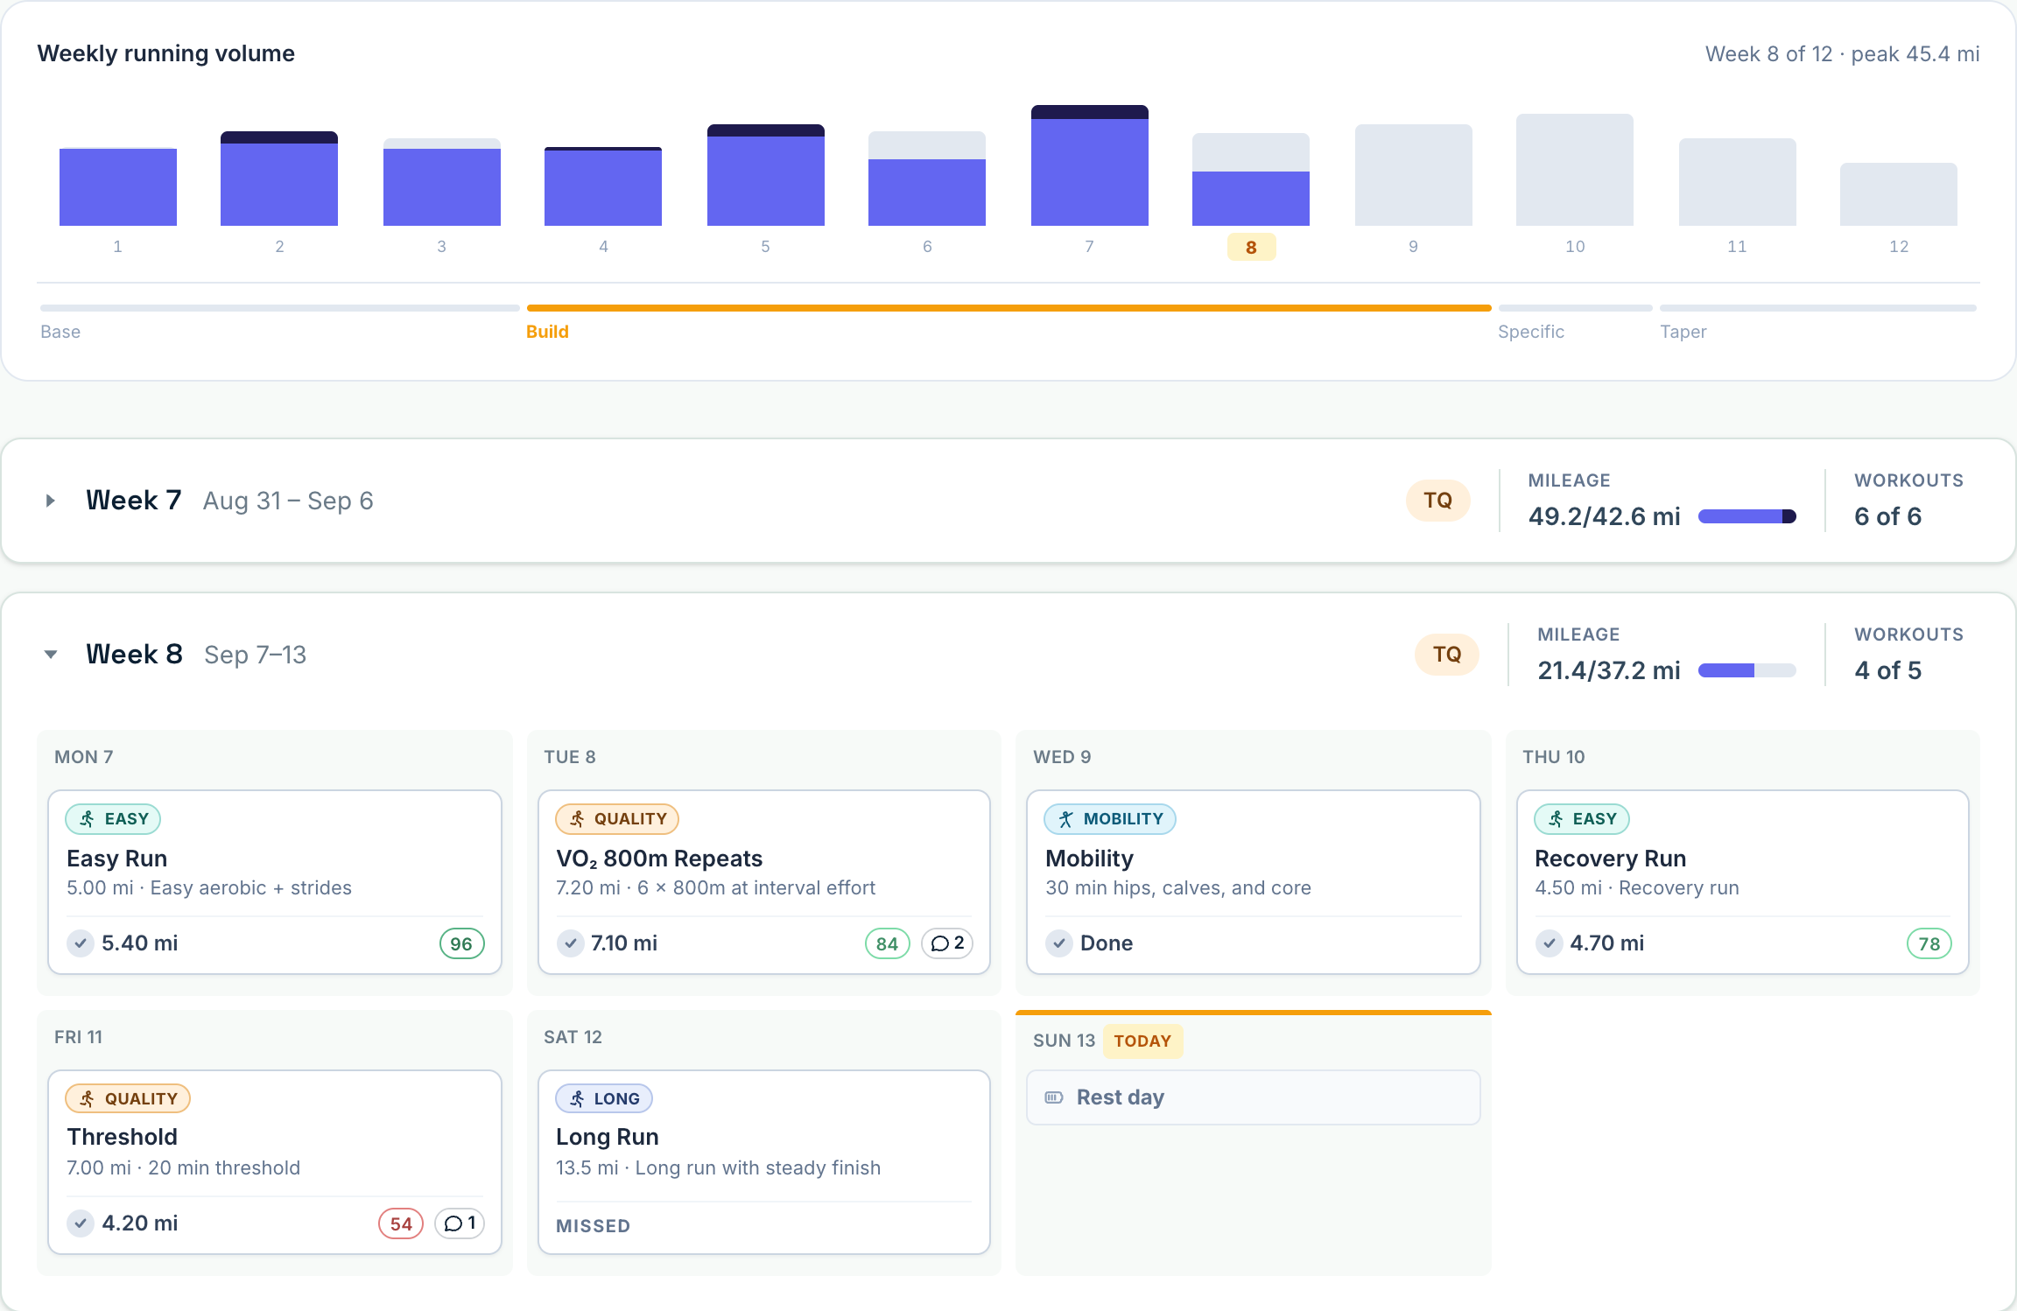
Task: Click the Week 7 TQ badge
Action: tap(1437, 501)
